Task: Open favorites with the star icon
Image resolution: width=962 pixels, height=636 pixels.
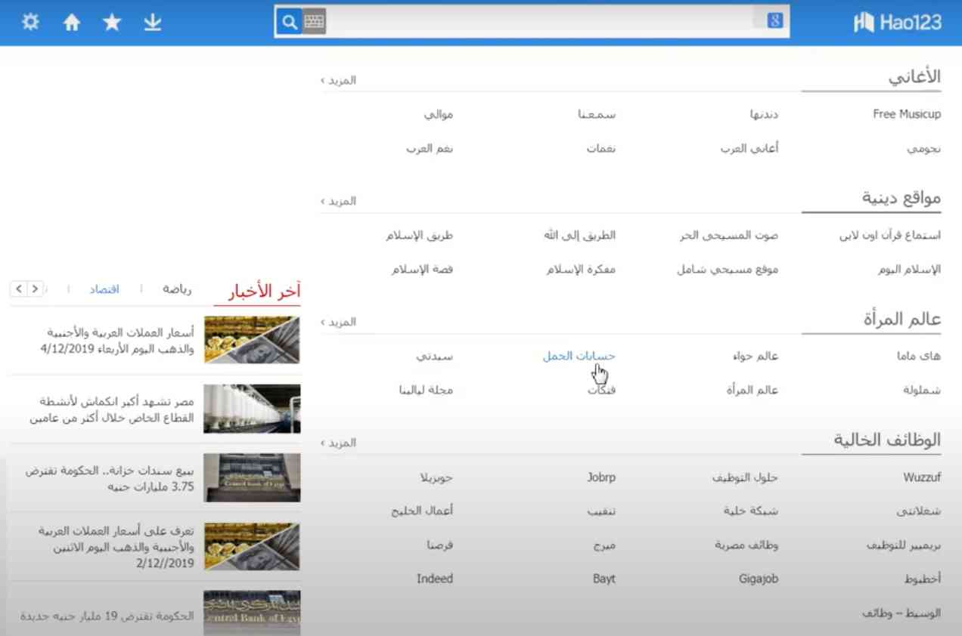Action: point(112,22)
